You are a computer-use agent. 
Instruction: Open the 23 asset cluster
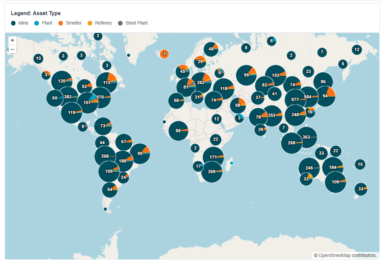point(308,72)
